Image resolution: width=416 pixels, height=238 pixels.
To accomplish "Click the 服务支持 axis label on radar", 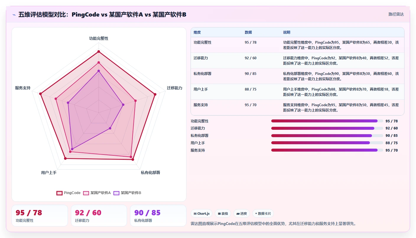I will [x=23, y=88].
